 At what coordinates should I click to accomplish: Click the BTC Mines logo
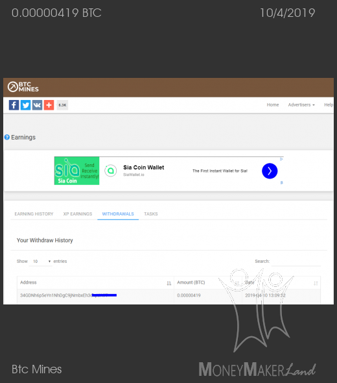coord(23,87)
